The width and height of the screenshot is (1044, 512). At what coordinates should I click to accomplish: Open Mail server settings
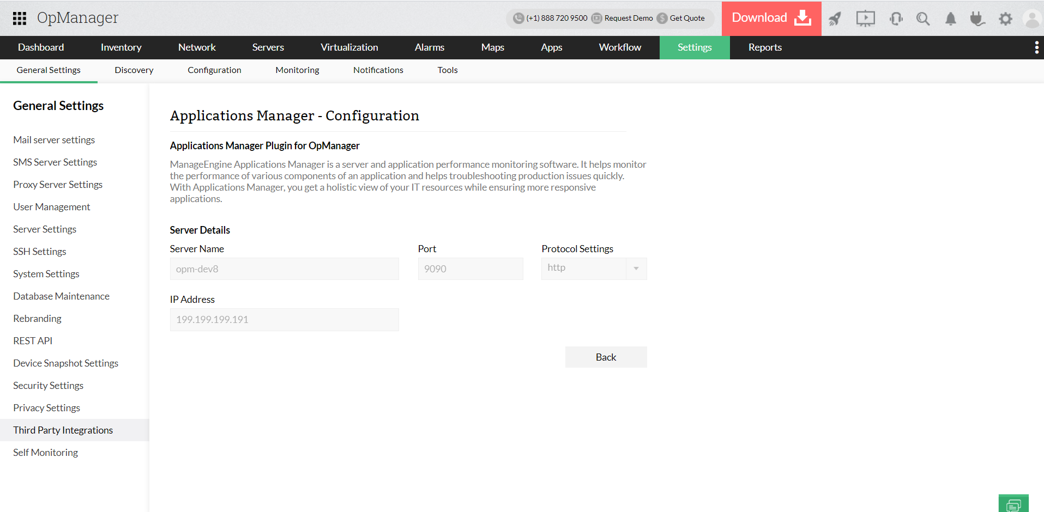pyautogui.click(x=54, y=140)
